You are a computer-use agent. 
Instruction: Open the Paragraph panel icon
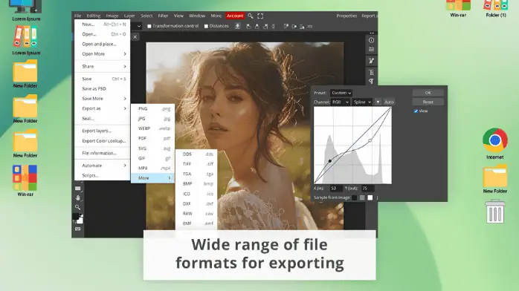point(371,81)
